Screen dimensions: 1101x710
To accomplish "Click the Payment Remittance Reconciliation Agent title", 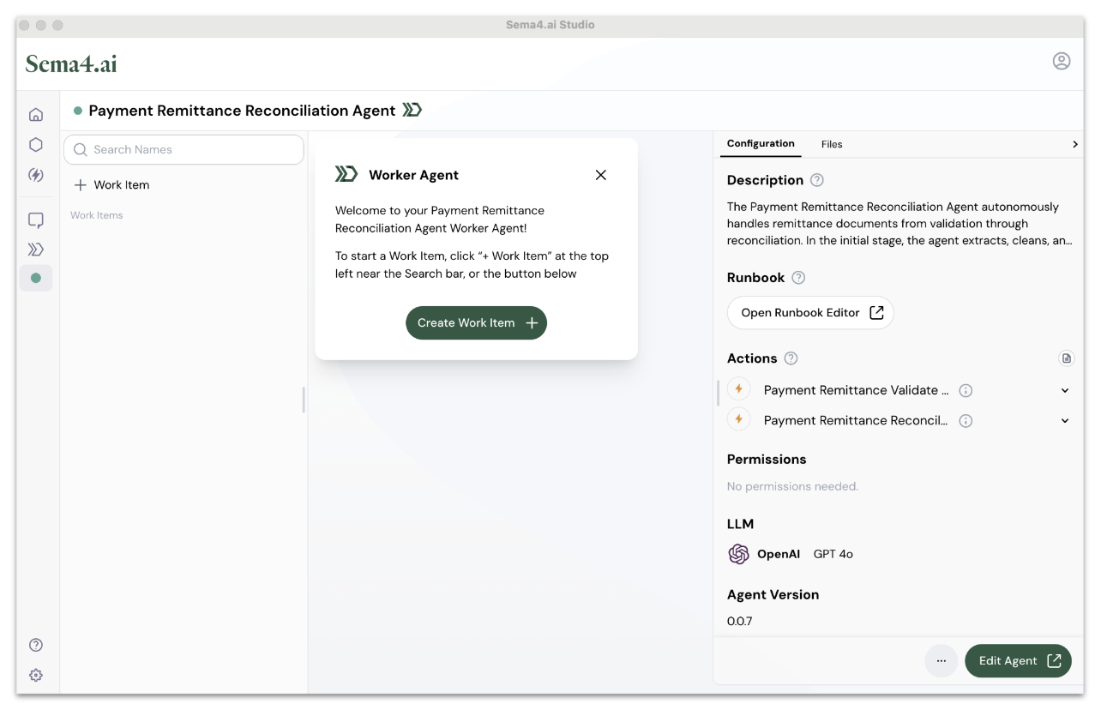I will (243, 111).
